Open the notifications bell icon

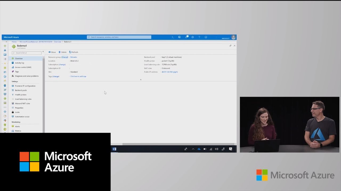186,37
